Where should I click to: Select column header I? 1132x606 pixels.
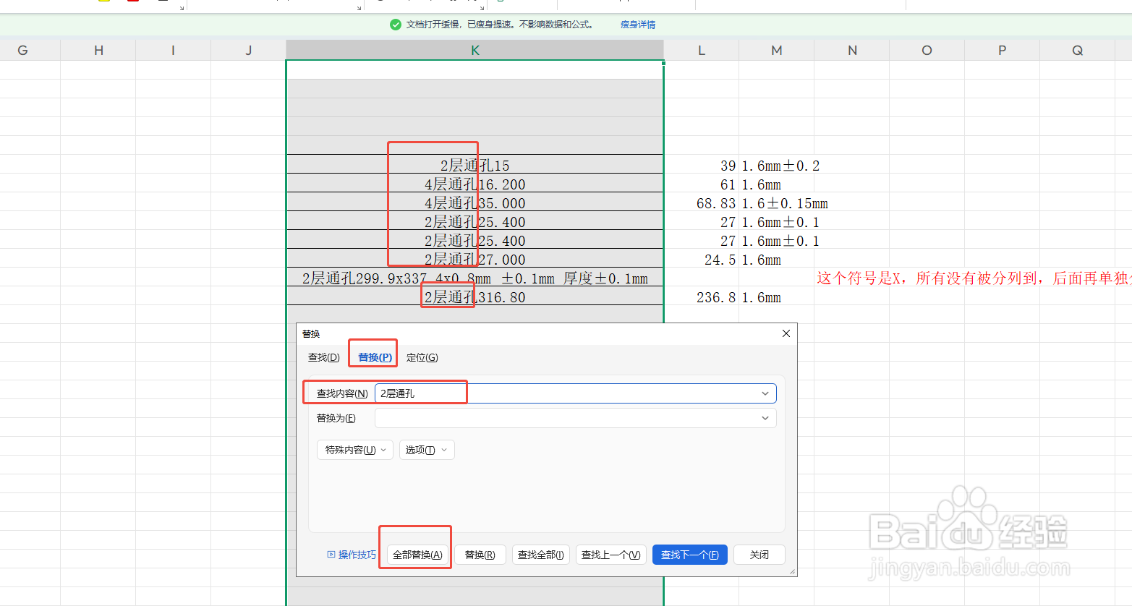(x=174, y=50)
